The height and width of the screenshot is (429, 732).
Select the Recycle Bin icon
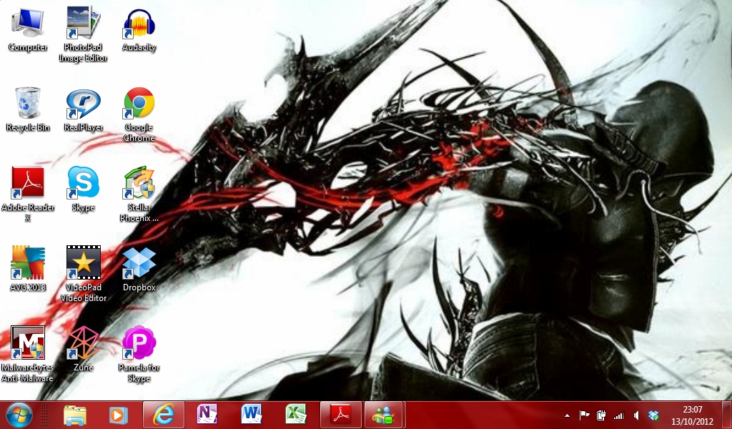[x=28, y=109]
